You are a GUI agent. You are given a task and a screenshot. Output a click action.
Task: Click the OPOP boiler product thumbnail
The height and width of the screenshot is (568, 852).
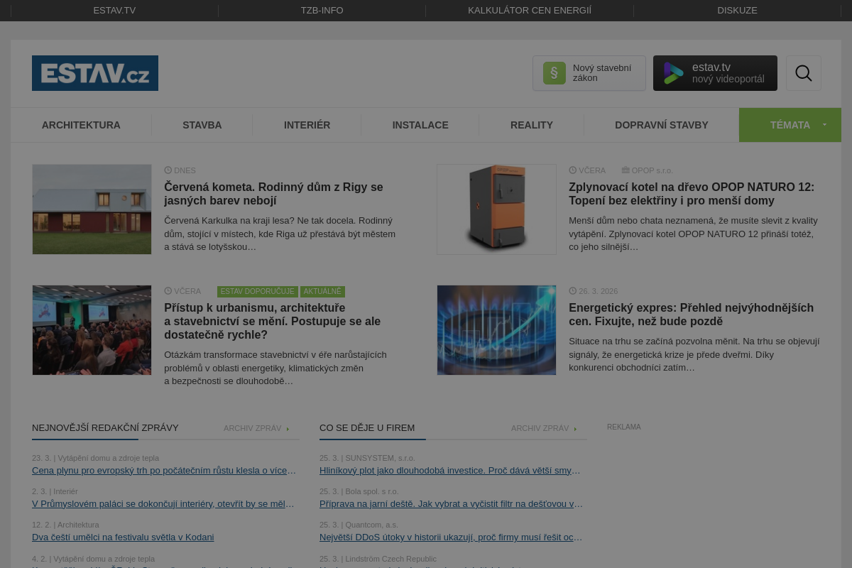(x=496, y=209)
